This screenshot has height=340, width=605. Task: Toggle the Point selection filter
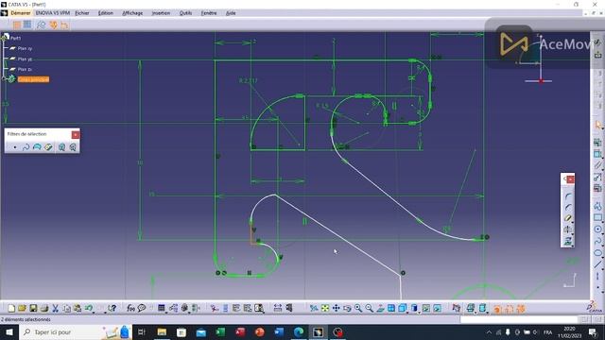tap(15, 147)
